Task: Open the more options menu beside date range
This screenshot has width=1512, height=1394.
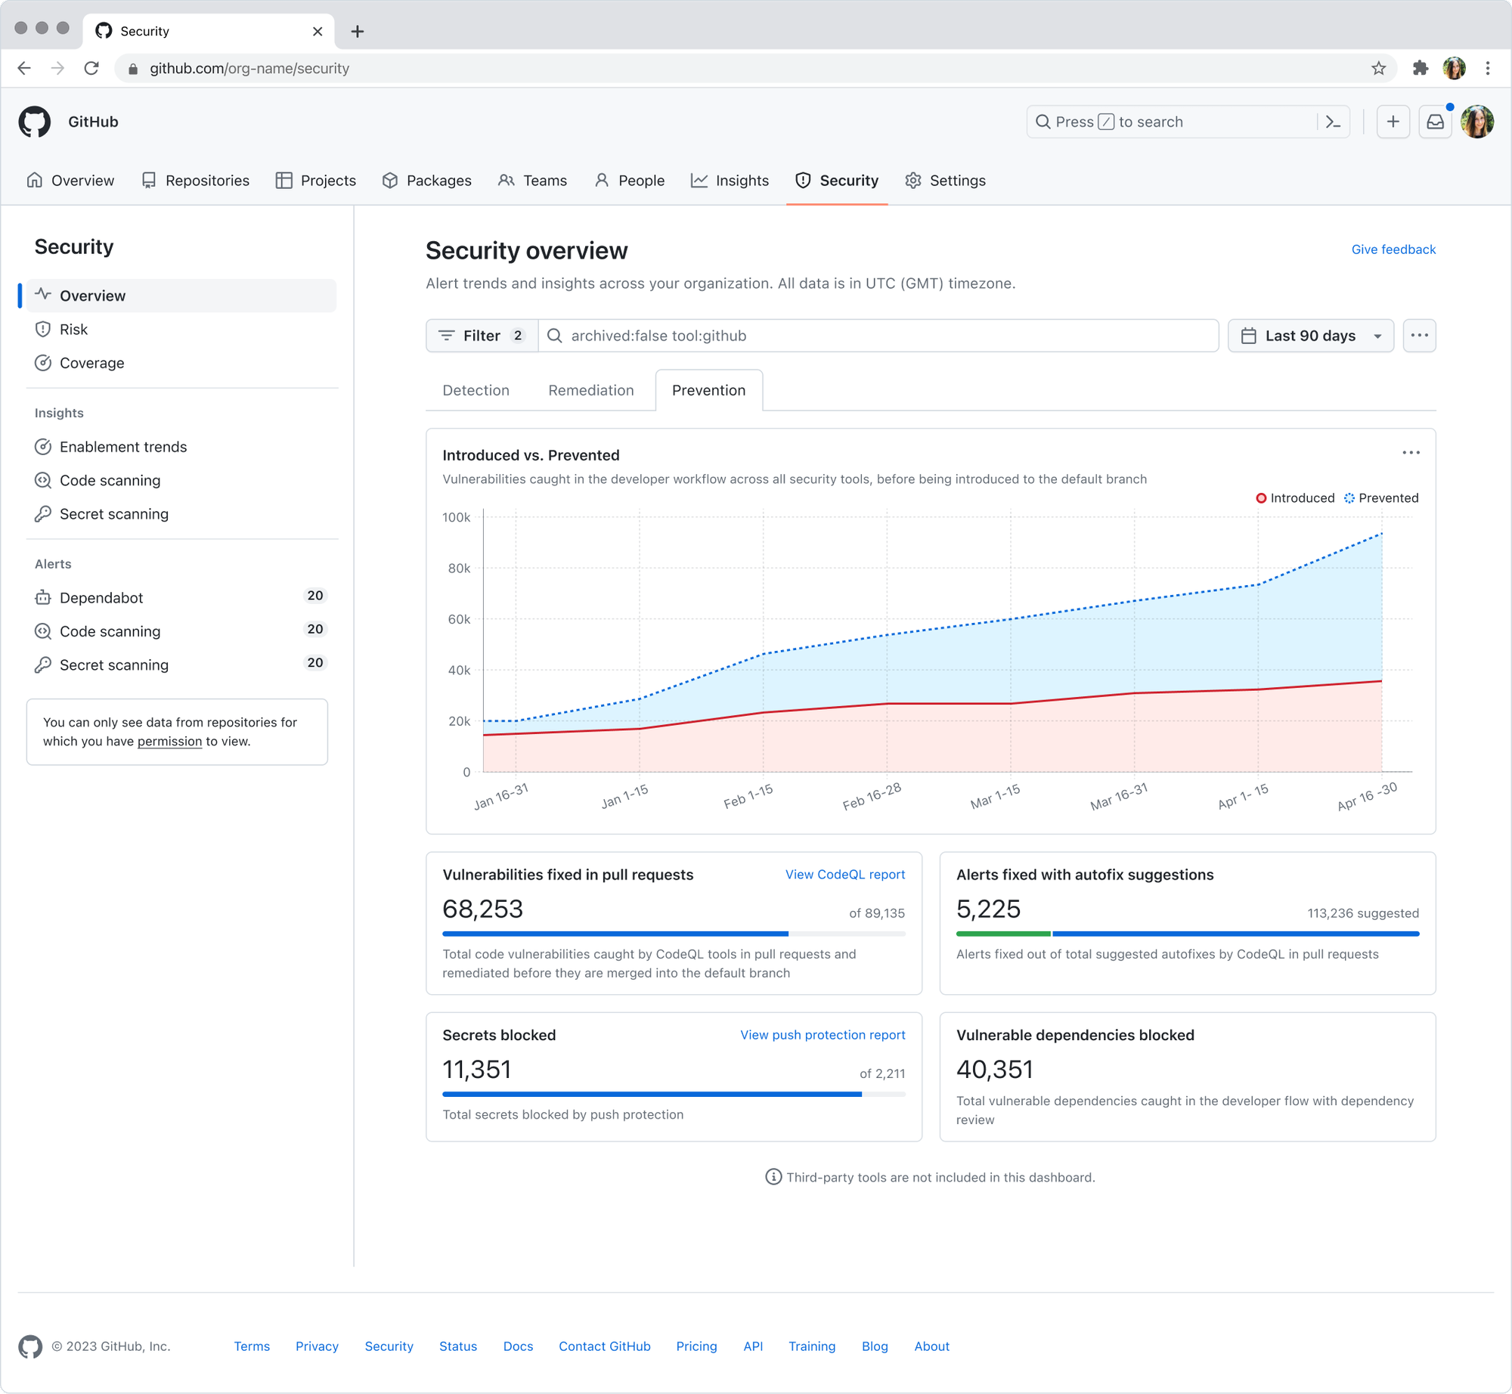Action: point(1419,336)
